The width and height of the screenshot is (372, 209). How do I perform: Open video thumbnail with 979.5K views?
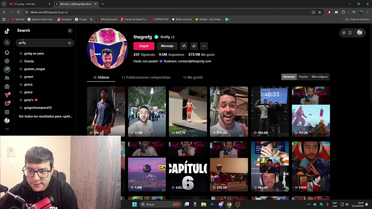[229, 111]
